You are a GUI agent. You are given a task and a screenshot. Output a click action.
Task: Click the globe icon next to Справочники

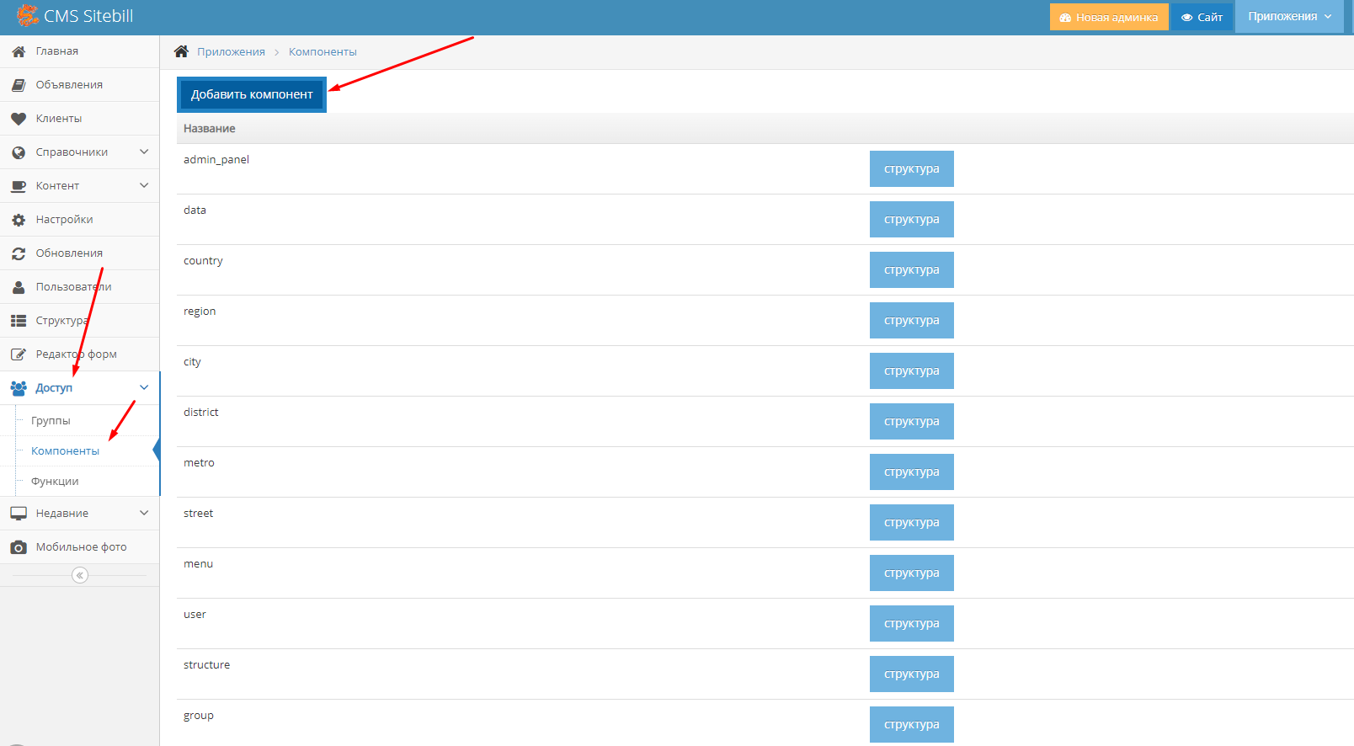pos(19,152)
